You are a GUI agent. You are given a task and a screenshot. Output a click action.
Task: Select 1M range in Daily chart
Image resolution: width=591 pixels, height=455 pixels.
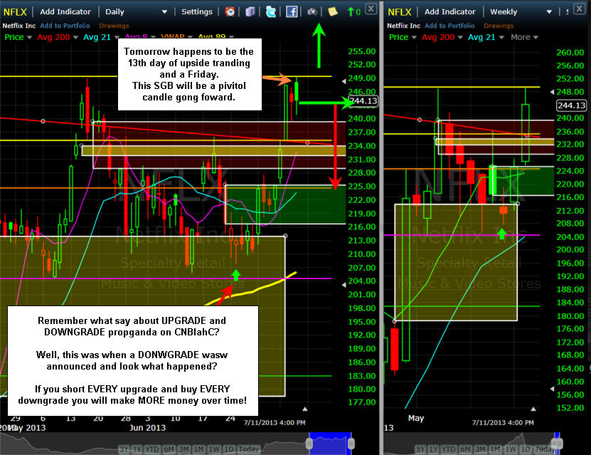click(x=198, y=449)
